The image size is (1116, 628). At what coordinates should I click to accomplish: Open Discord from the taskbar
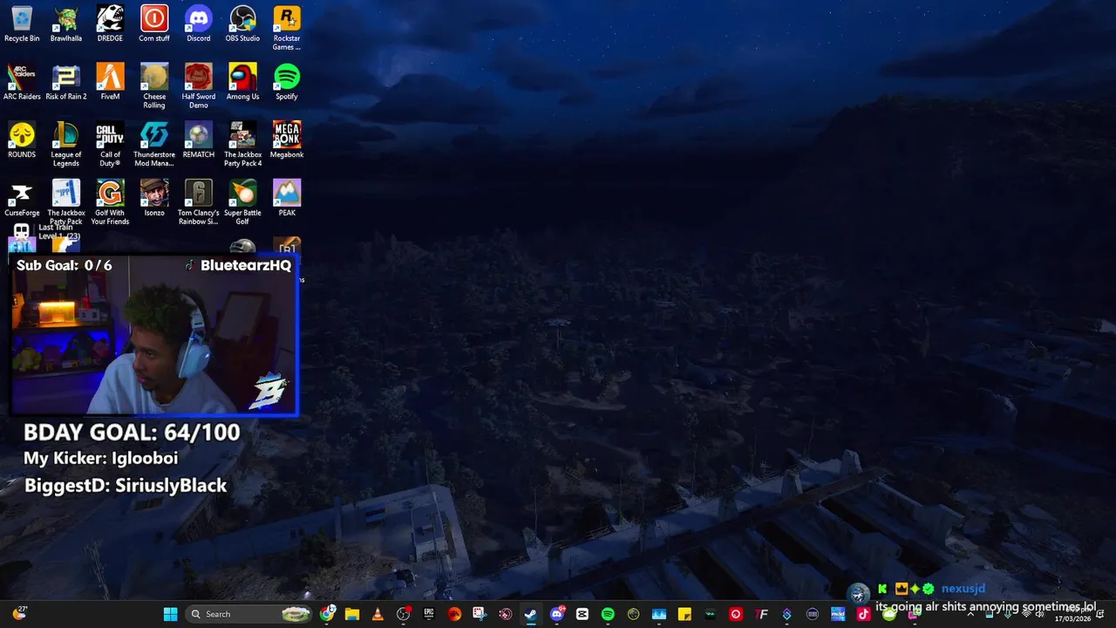pos(556,614)
